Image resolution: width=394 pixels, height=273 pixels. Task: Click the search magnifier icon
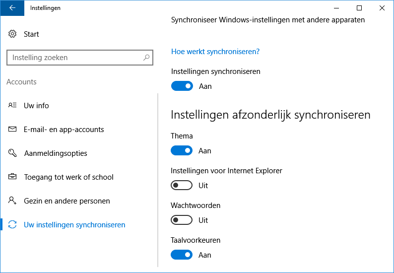146,58
